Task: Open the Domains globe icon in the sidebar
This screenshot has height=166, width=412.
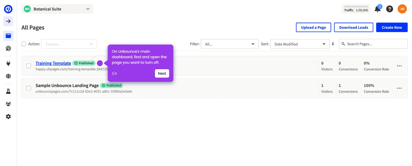Action: [x=8, y=76]
